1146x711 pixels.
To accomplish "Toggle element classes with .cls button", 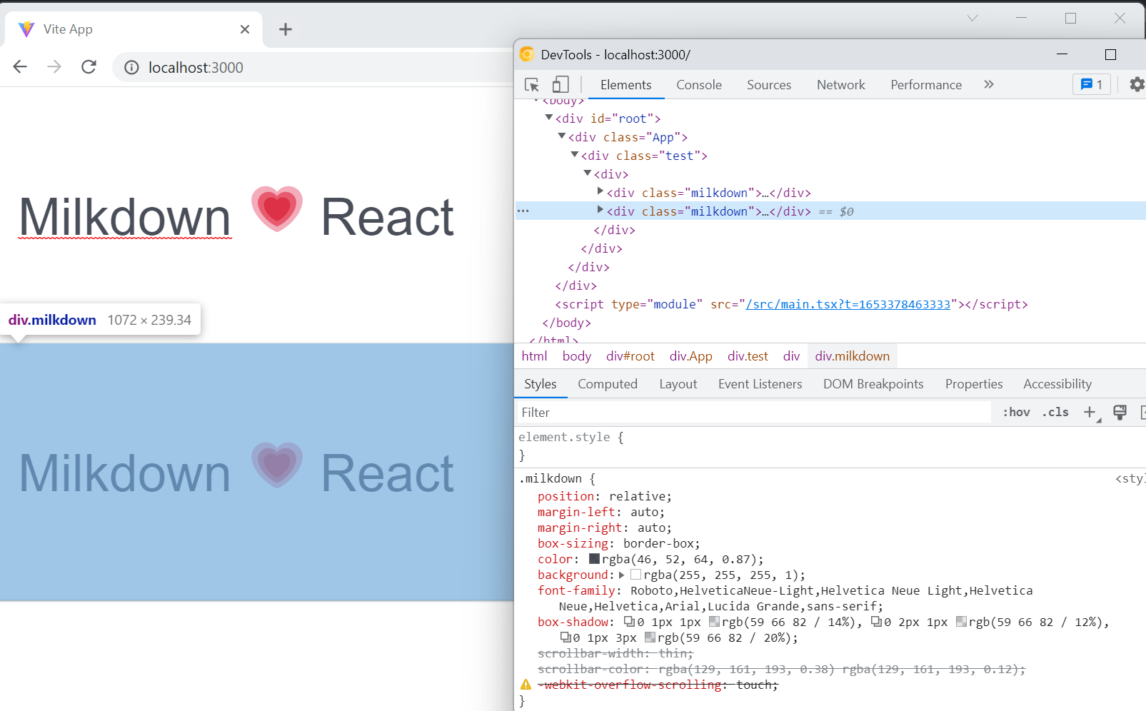I will click(1055, 412).
